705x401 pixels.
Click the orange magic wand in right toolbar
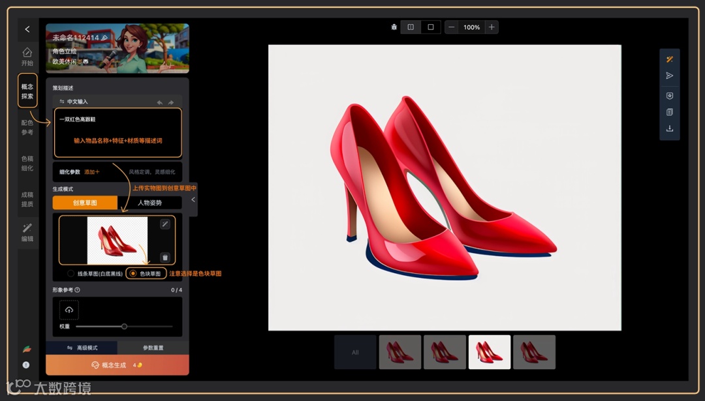pyautogui.click(x=670, y=59)
